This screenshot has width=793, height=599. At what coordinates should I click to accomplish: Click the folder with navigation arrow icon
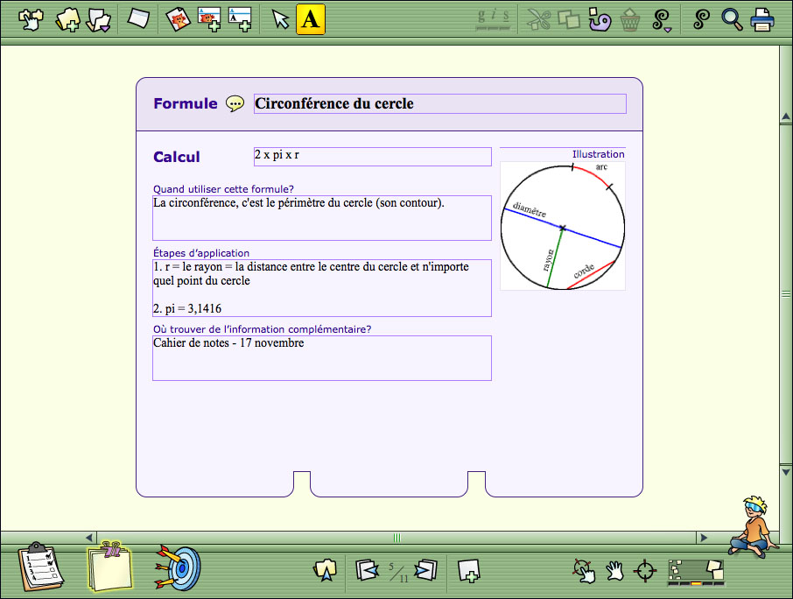click(x=326, y=570)
